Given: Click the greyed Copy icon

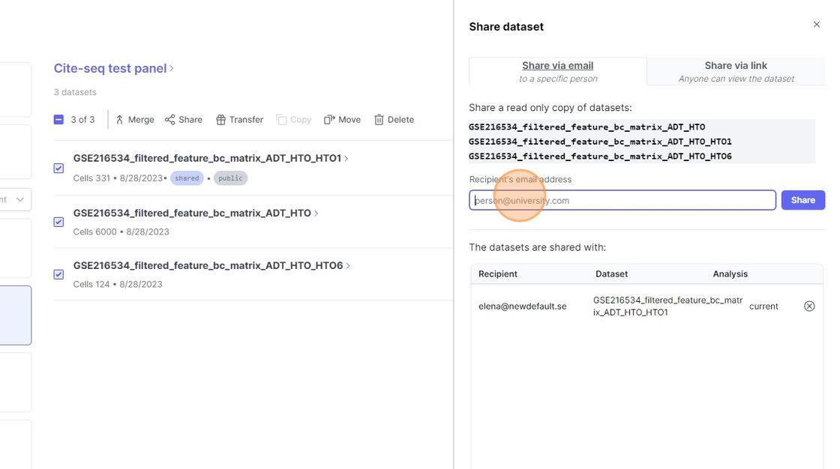Looking at the screenshot, I should click(281, 120).
